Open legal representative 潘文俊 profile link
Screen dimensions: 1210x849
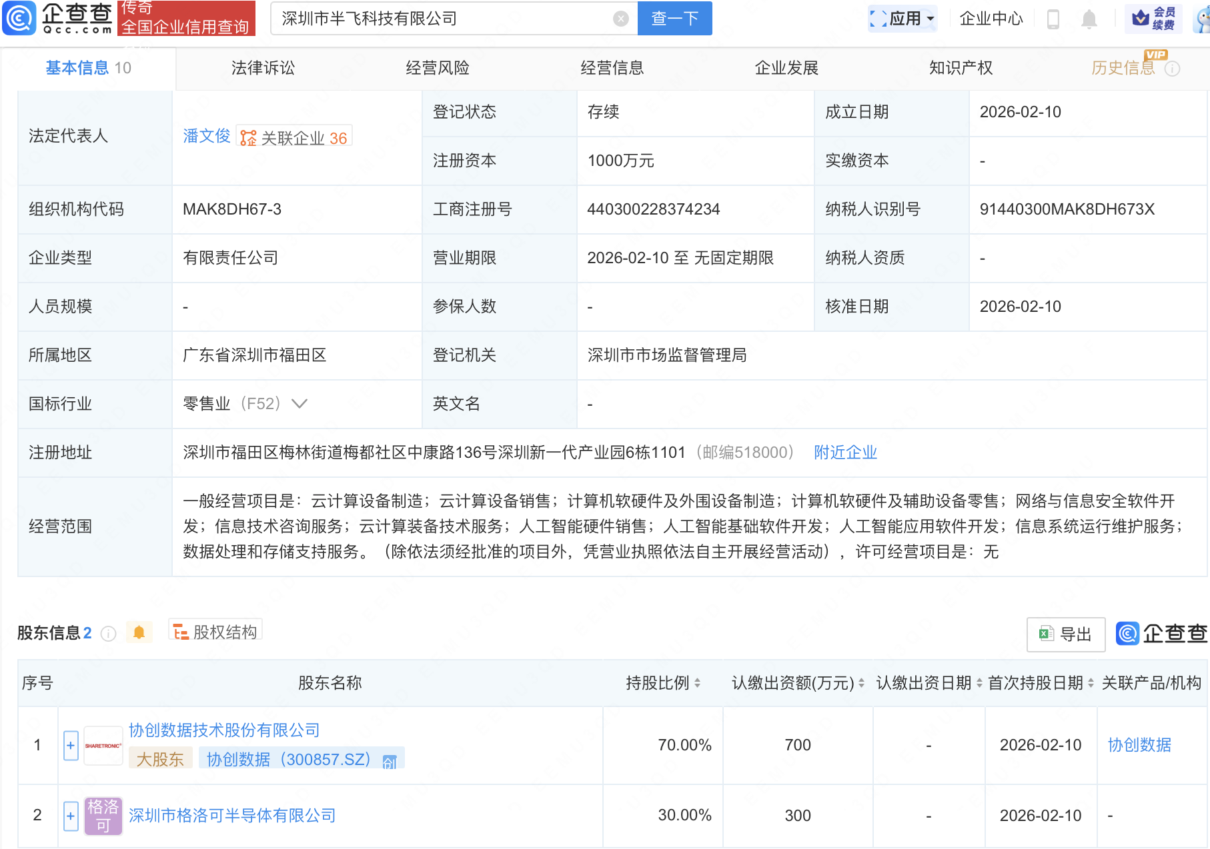coord(206,137)
